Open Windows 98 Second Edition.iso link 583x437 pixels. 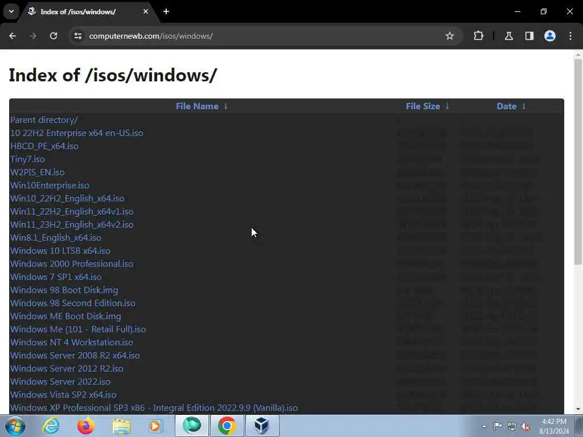click(73, 303)
